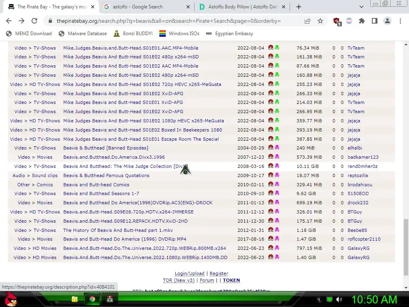Close the astolfo Google Search tab

click(188, 7)
